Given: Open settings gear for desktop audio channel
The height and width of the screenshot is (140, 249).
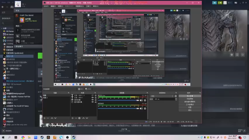Looking at the screenshot, I should [x=145, y=109].
